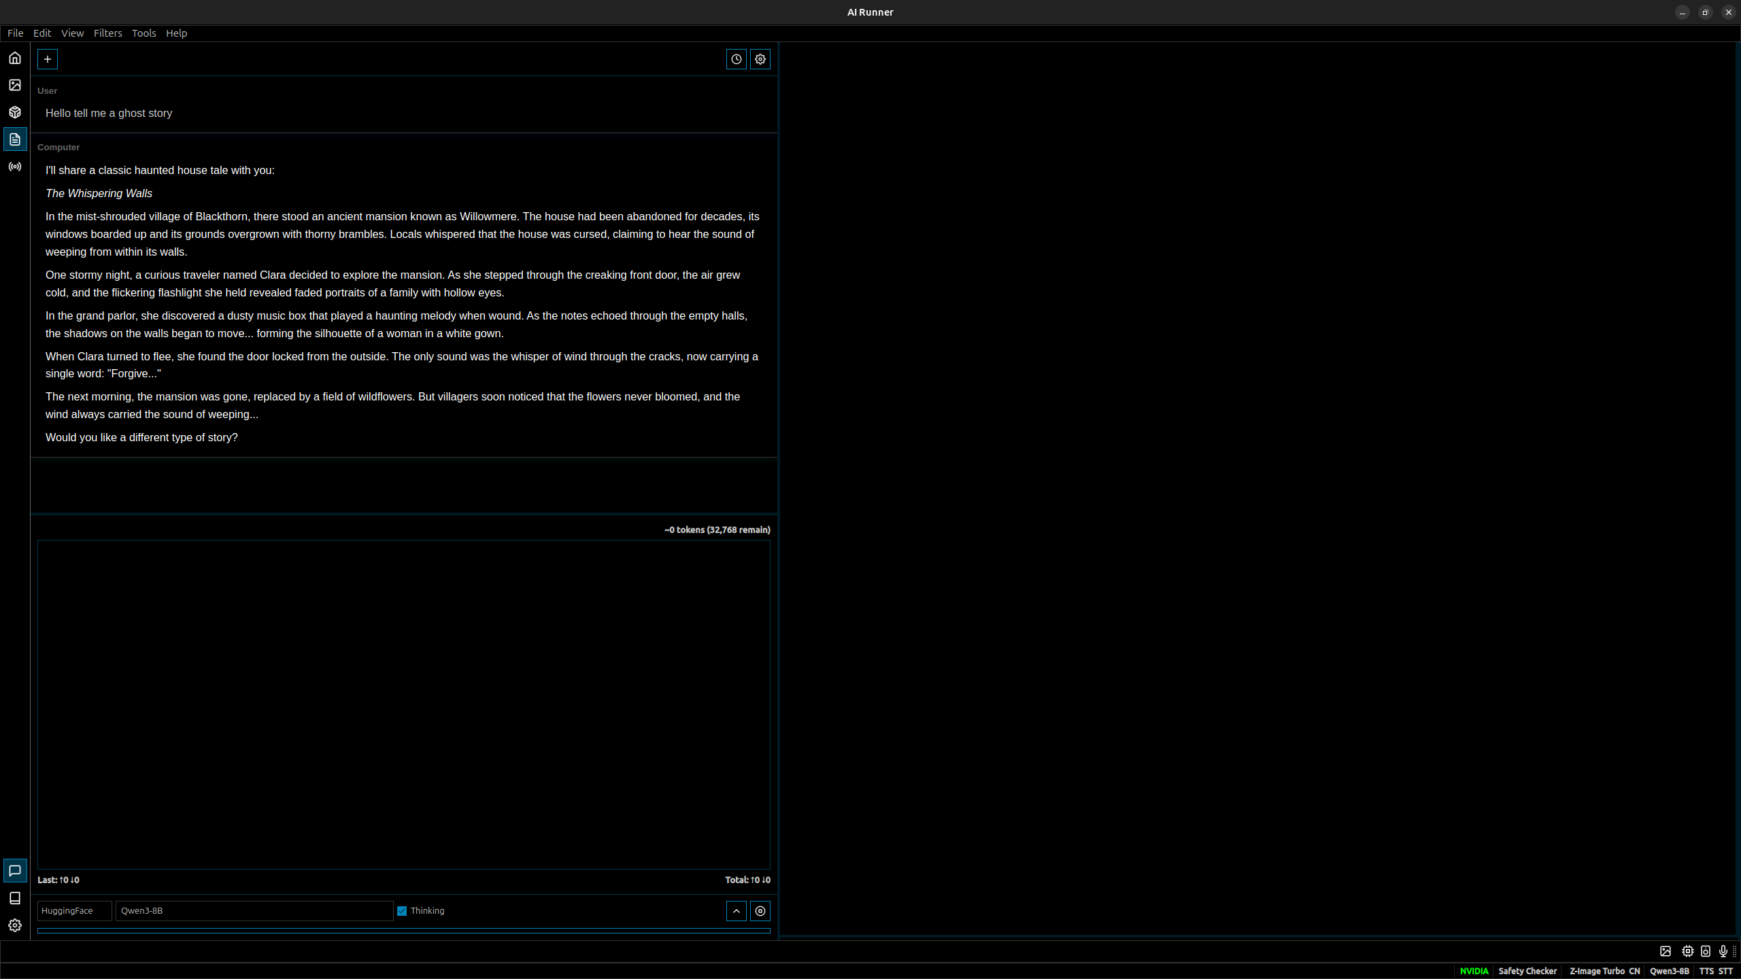
Task: Open the HuggingFace provider dropdown
Action: click(74, 910)
